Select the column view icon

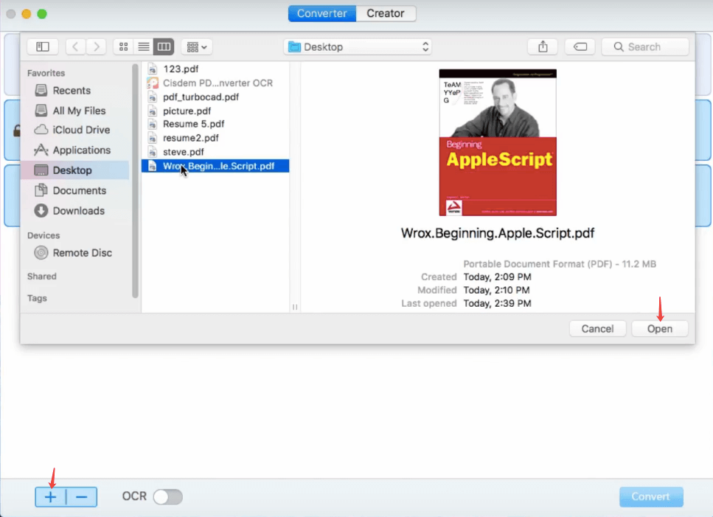pos(164,46)
